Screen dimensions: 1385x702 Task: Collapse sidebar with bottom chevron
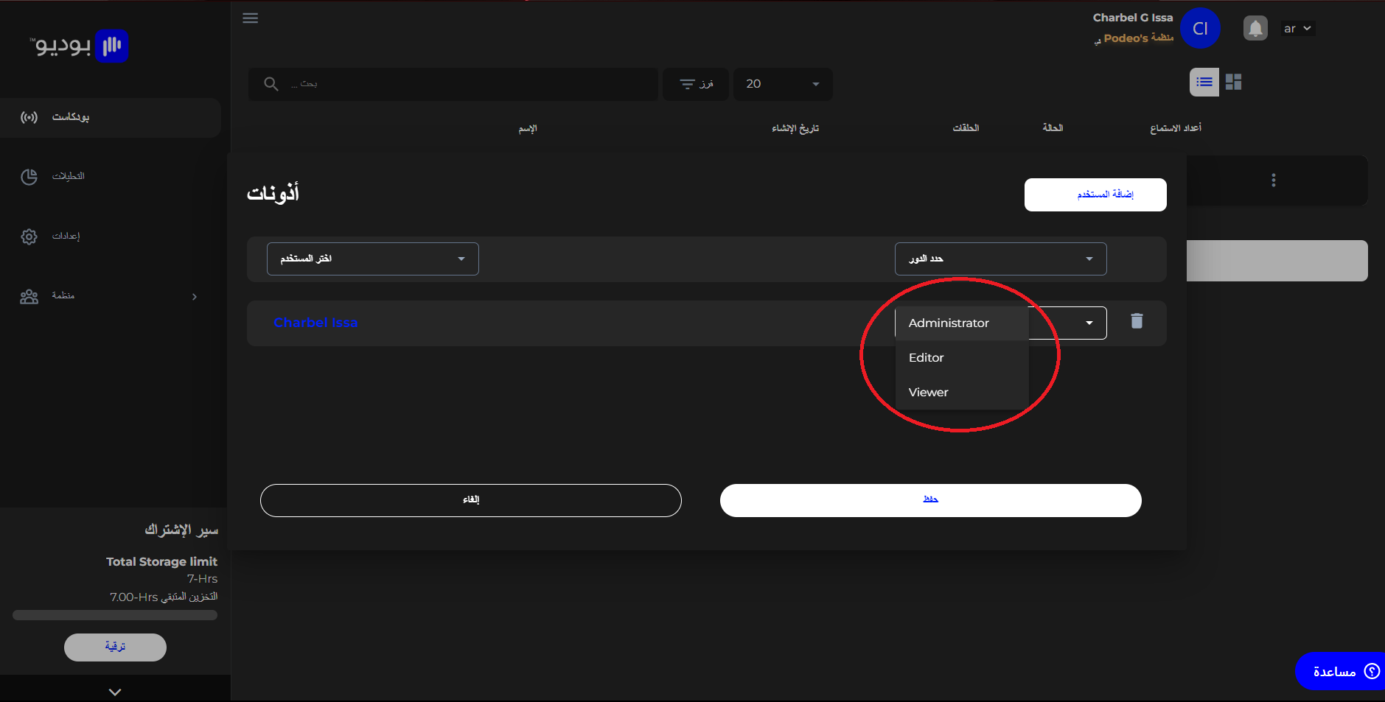pos(115,692)
